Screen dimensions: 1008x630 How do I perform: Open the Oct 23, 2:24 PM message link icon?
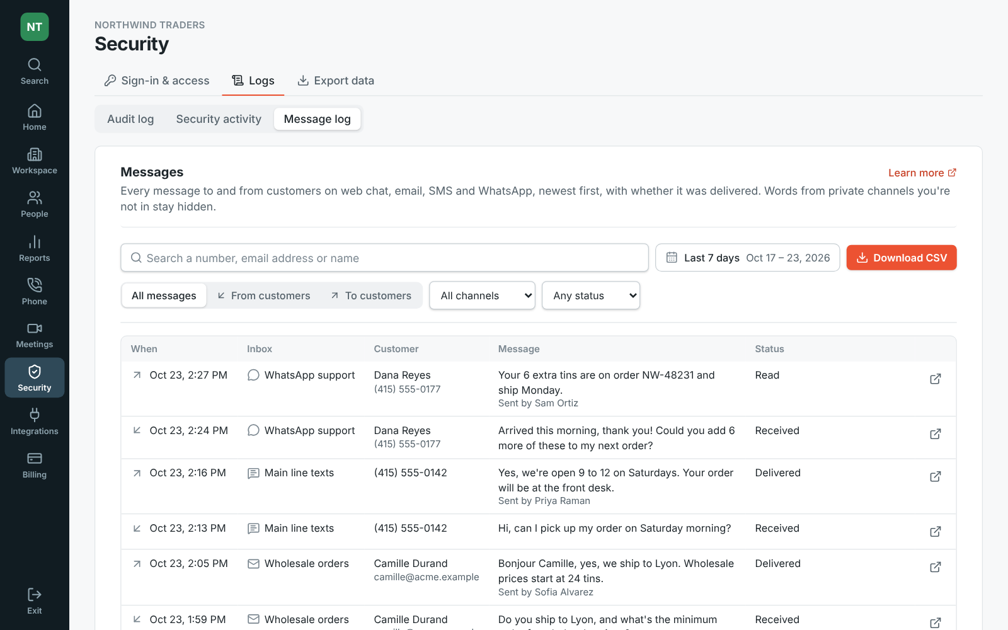coord(936,434)
